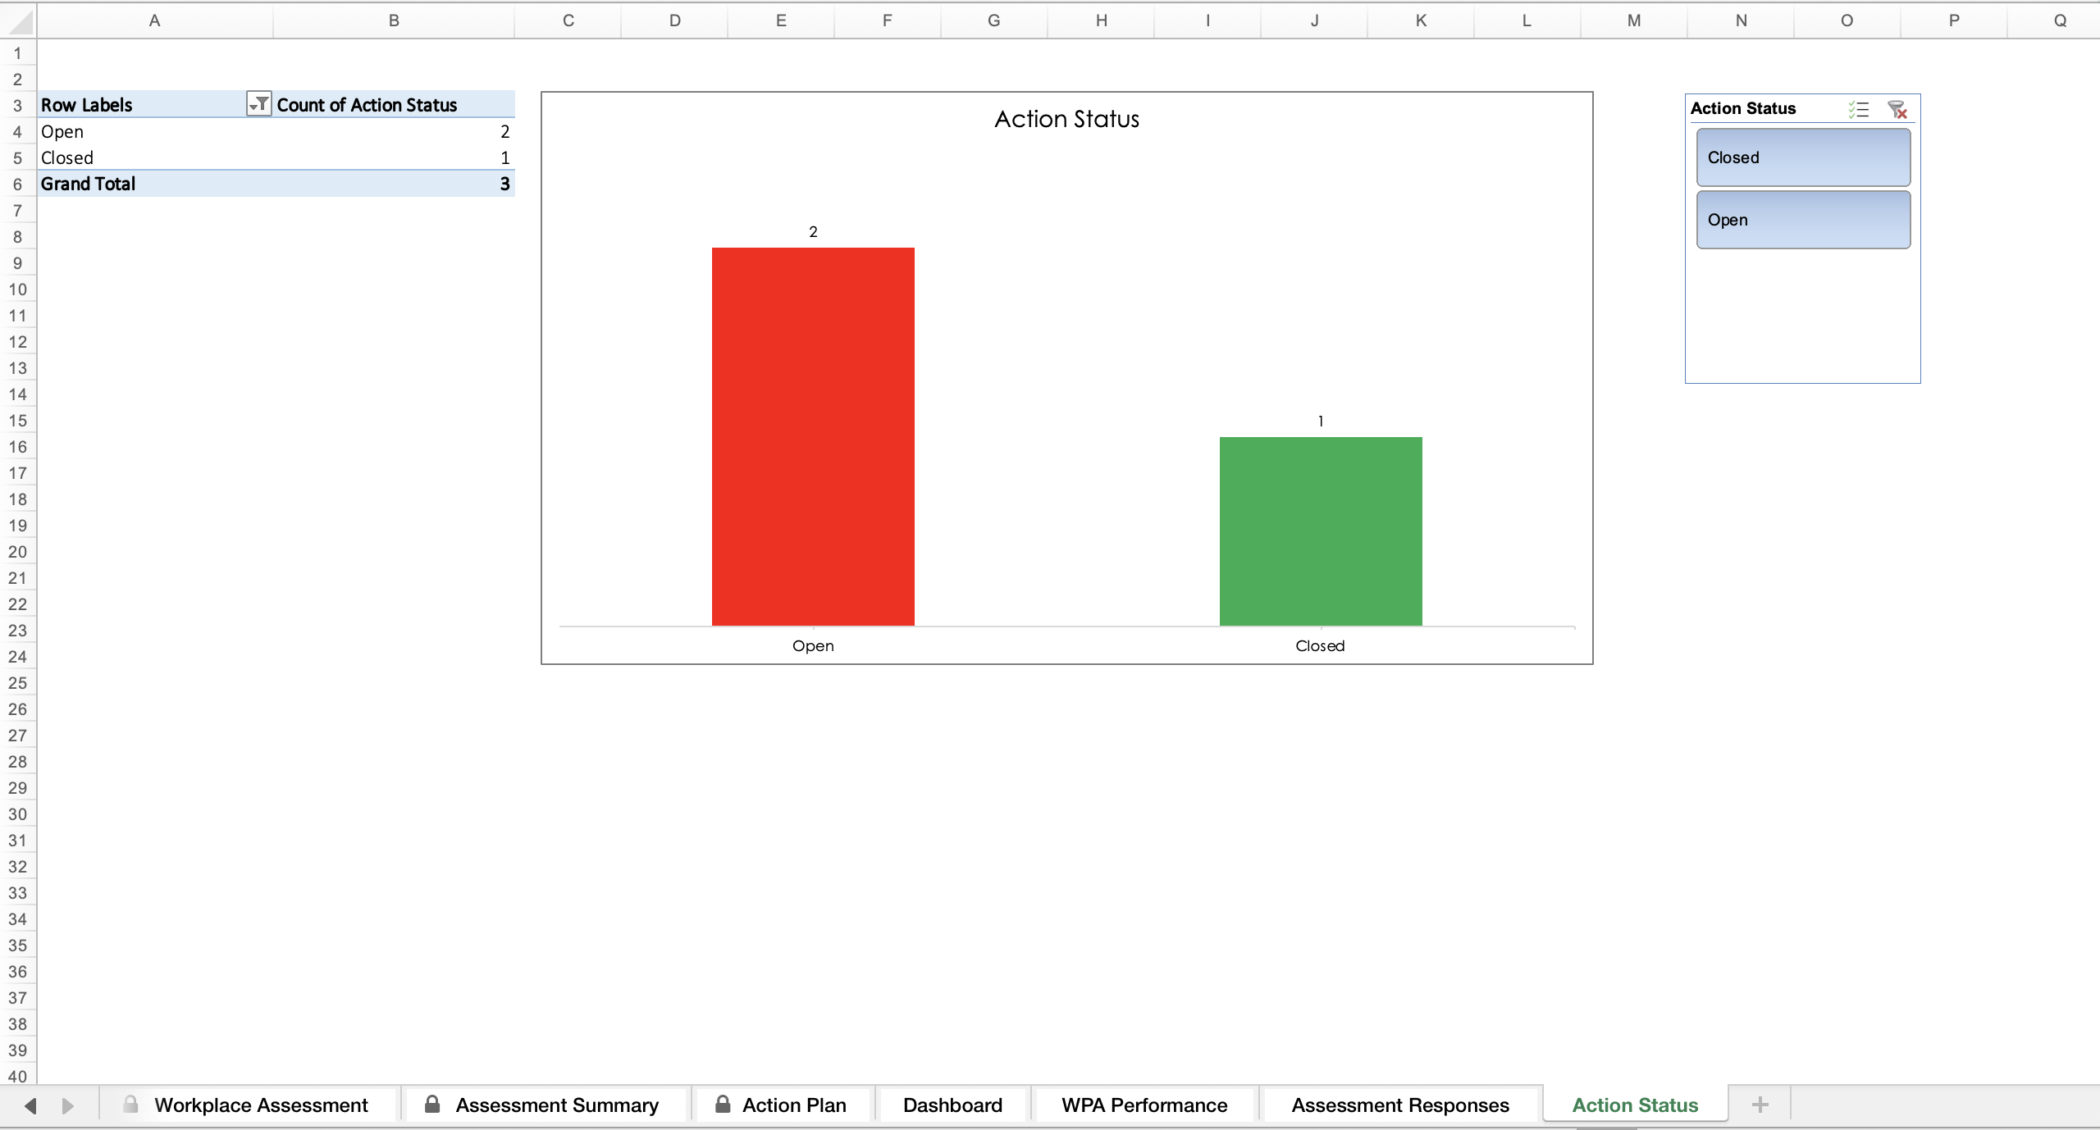2100x1130 pixels.
Task: Select cell B5 with value 1
Action: click(x=394, y=157)
